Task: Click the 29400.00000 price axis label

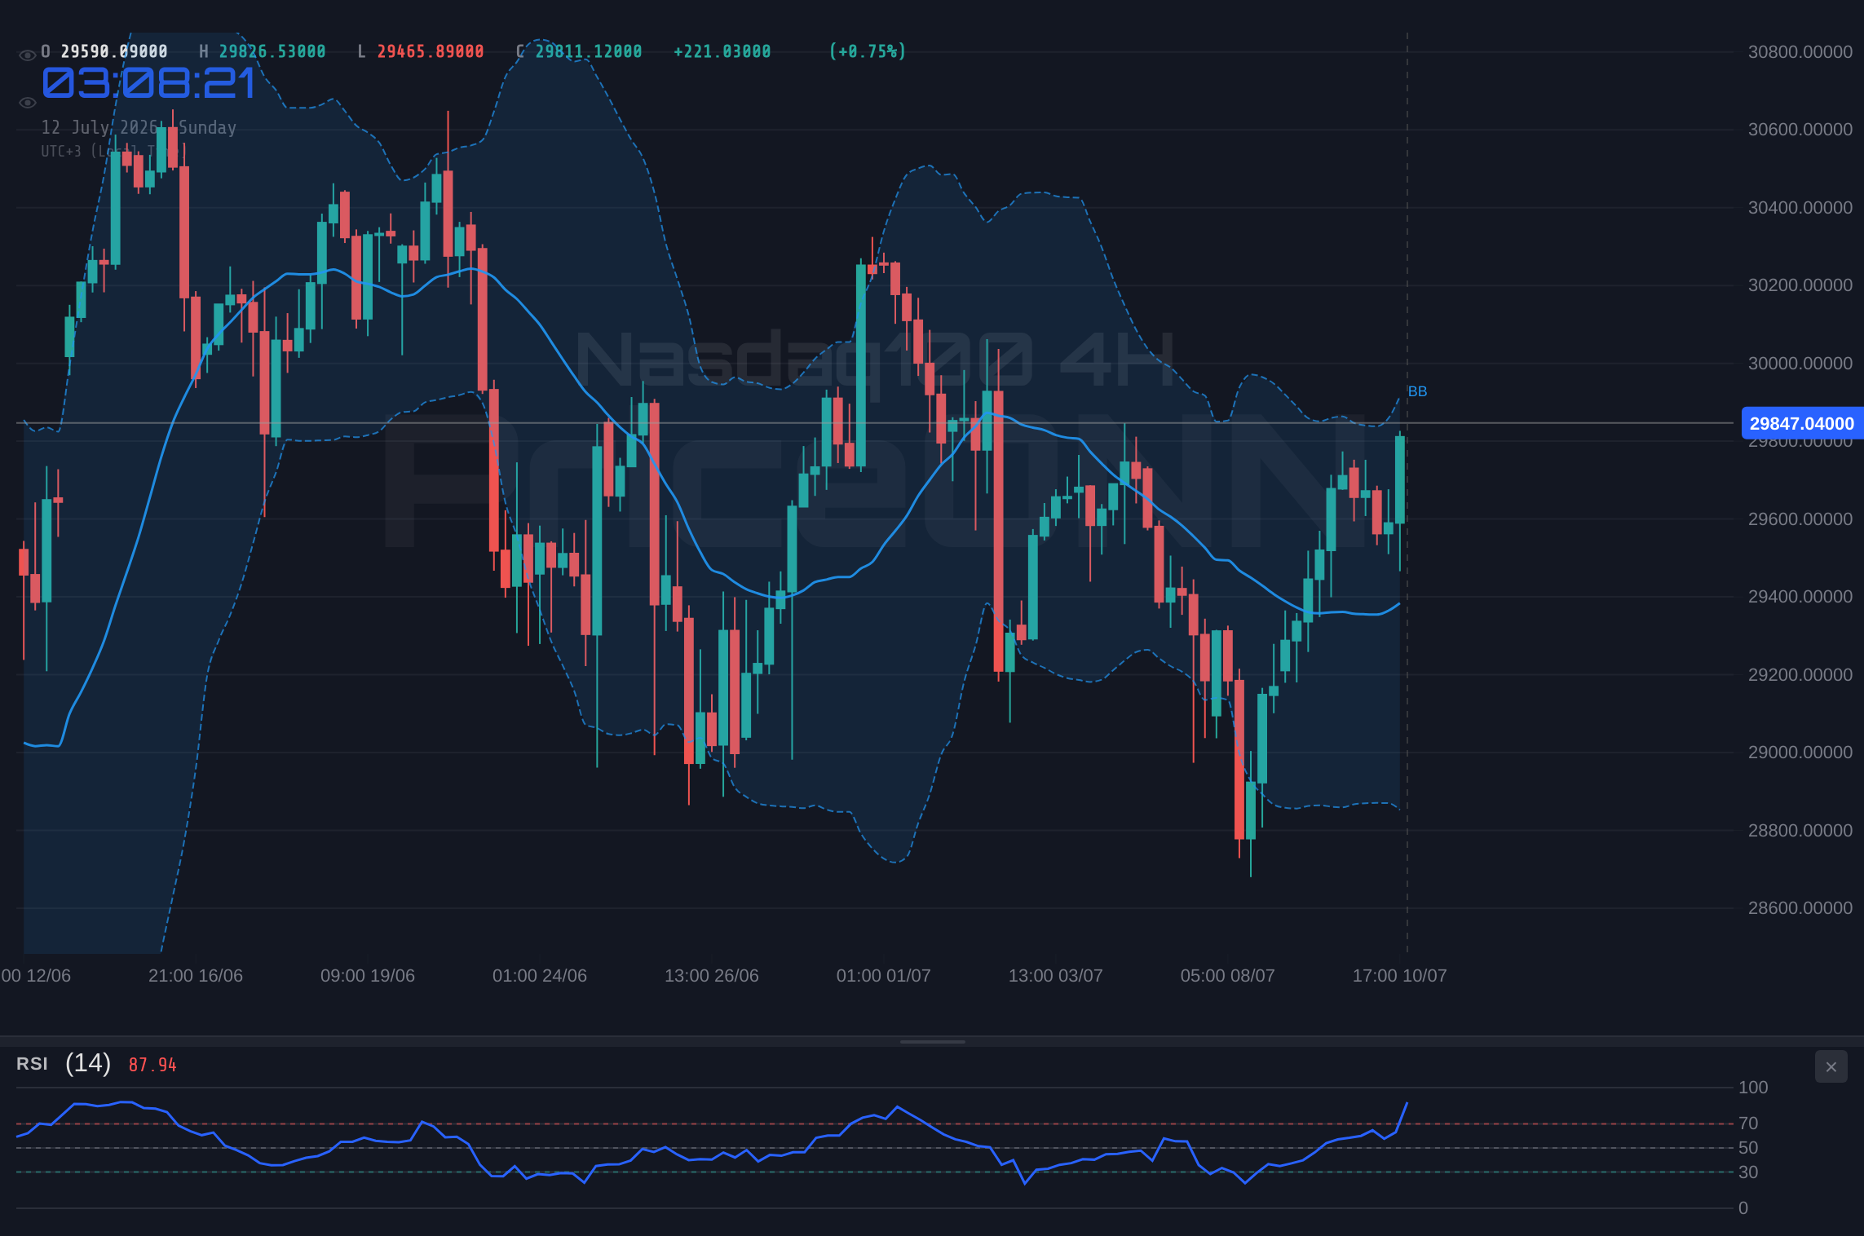Action: (x=1800, y=597)
